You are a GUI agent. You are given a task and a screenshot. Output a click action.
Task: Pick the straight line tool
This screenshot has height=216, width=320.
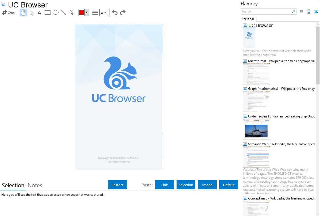[x=64, y=13]
